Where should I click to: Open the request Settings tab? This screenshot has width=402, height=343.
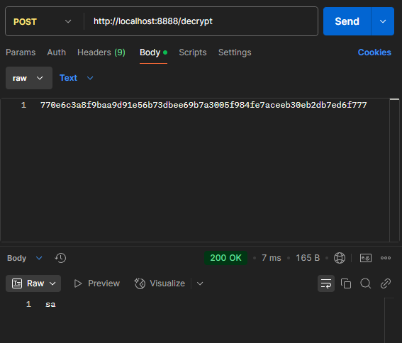235,52
